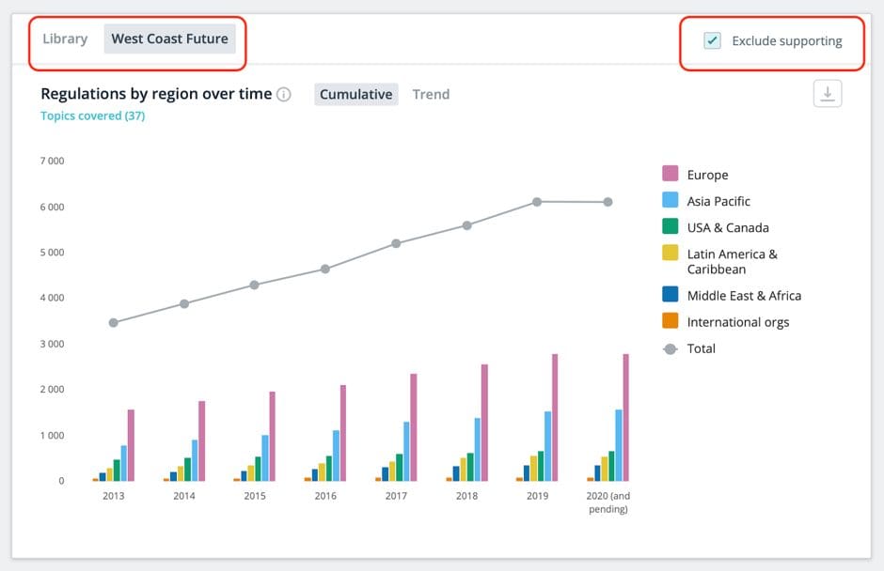
Task: Open the Topics covered (37) link
Action: point(92,116)
